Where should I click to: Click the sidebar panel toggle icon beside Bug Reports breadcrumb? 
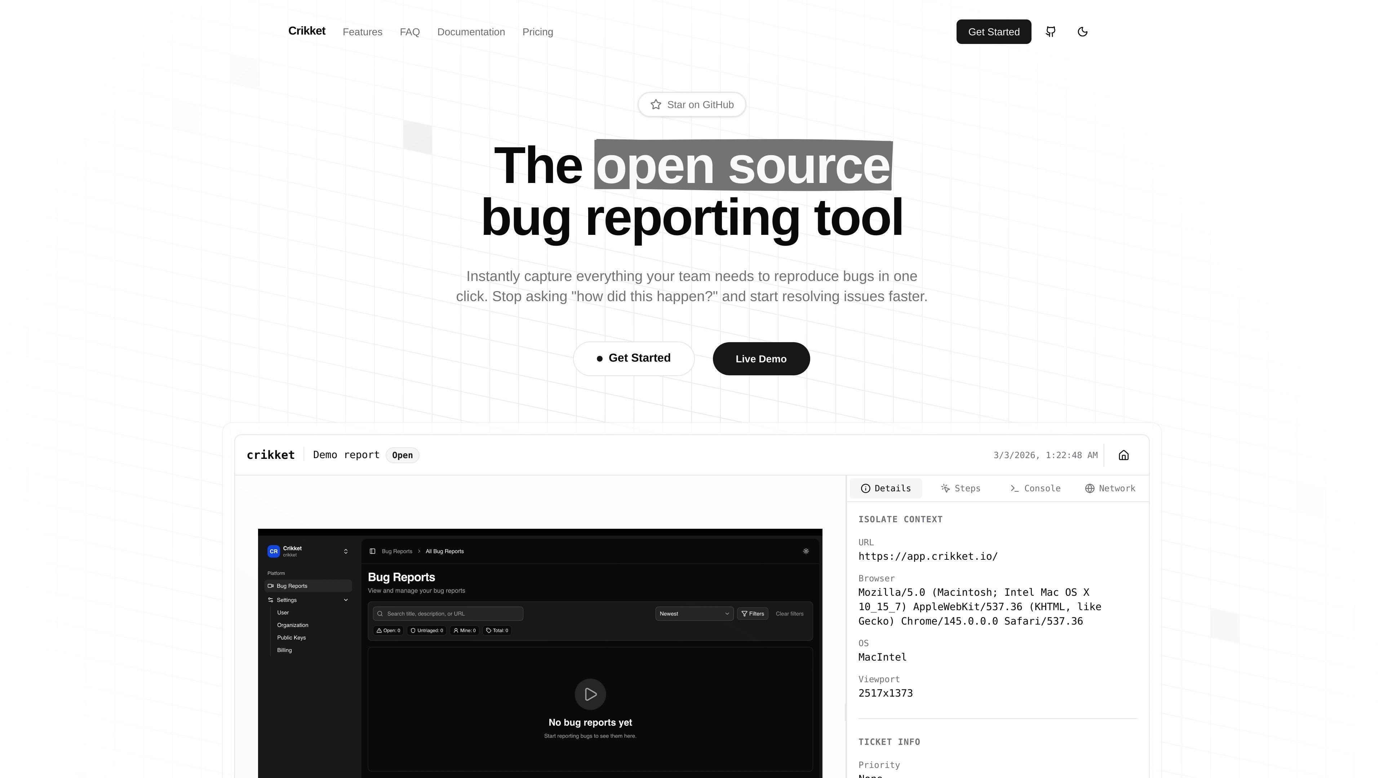coord(372,551)
